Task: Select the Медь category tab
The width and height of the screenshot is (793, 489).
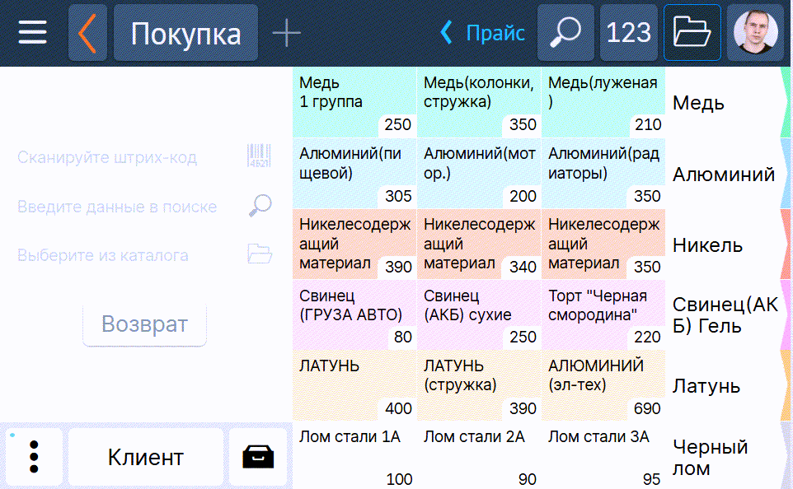Action: coord(725,103)
